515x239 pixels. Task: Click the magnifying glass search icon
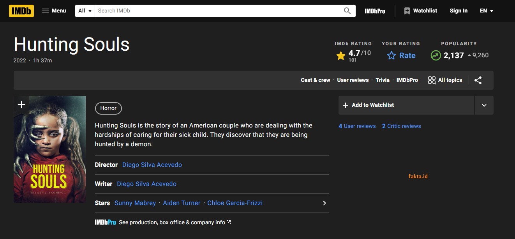347,11
